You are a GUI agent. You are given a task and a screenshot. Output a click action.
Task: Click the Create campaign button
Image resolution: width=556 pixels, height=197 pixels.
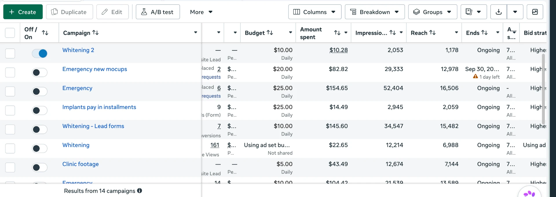pyautogui.click(x=23, y=12)
